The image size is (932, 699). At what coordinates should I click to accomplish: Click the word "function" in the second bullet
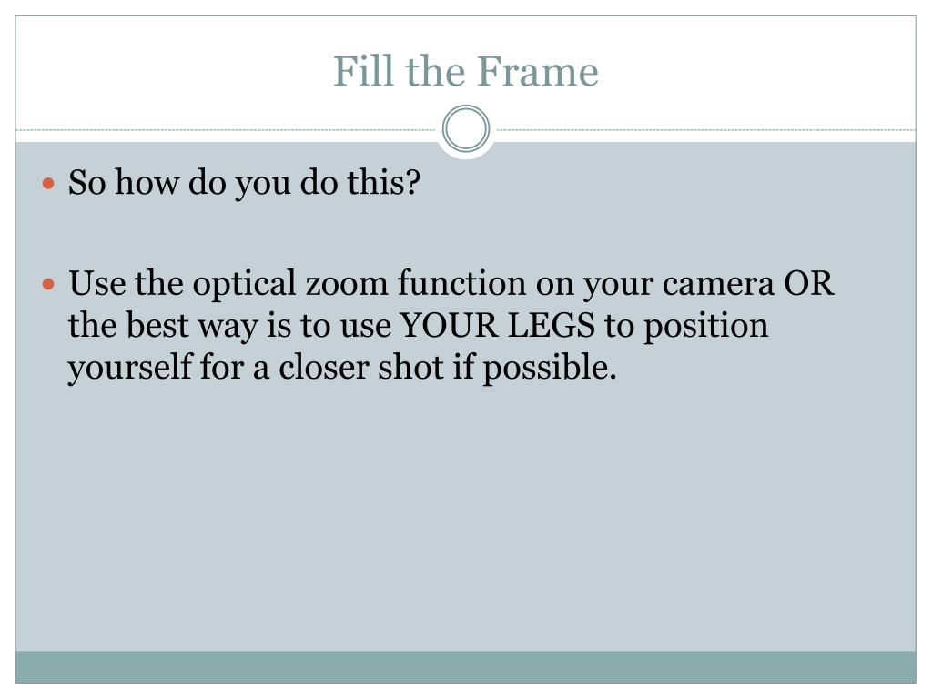461,283
